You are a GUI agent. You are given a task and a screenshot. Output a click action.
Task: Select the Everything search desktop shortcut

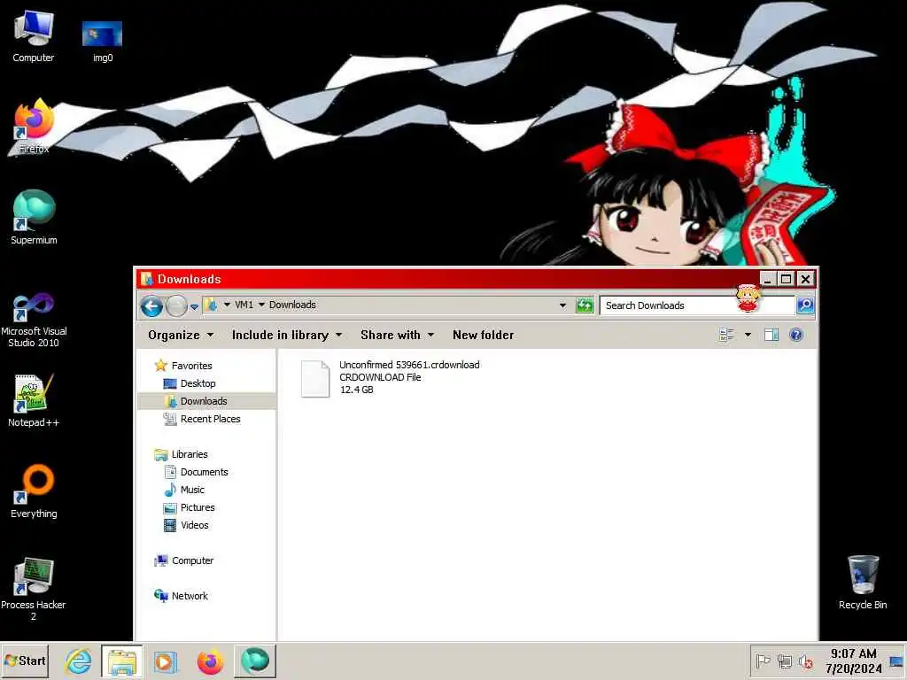tap(34, 491)
